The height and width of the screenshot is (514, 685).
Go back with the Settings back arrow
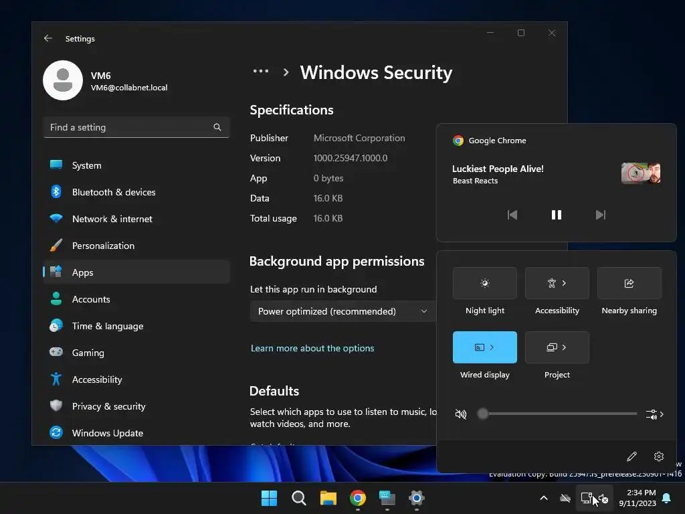(48, 38)
